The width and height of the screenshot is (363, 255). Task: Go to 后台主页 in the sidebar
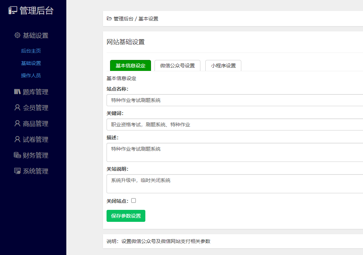coord(31,51)
